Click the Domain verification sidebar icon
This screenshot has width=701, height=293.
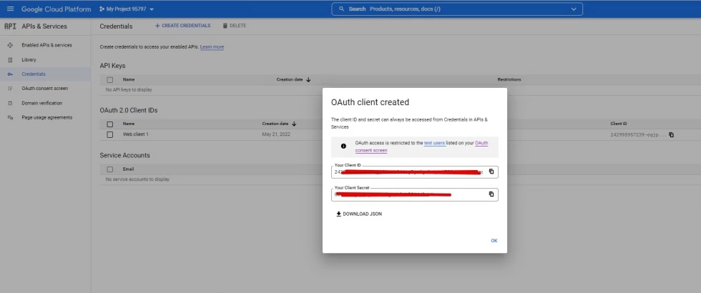[x=10, y=103]
